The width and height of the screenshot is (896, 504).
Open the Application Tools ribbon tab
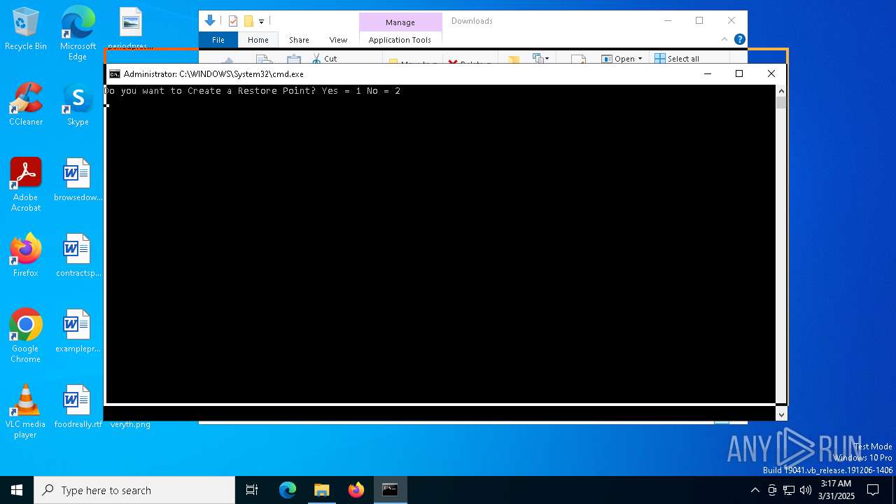(x=400, y=40)
